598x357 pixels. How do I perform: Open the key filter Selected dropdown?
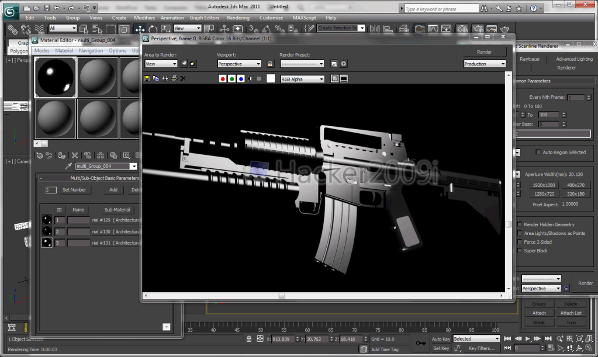coord(476,339)
